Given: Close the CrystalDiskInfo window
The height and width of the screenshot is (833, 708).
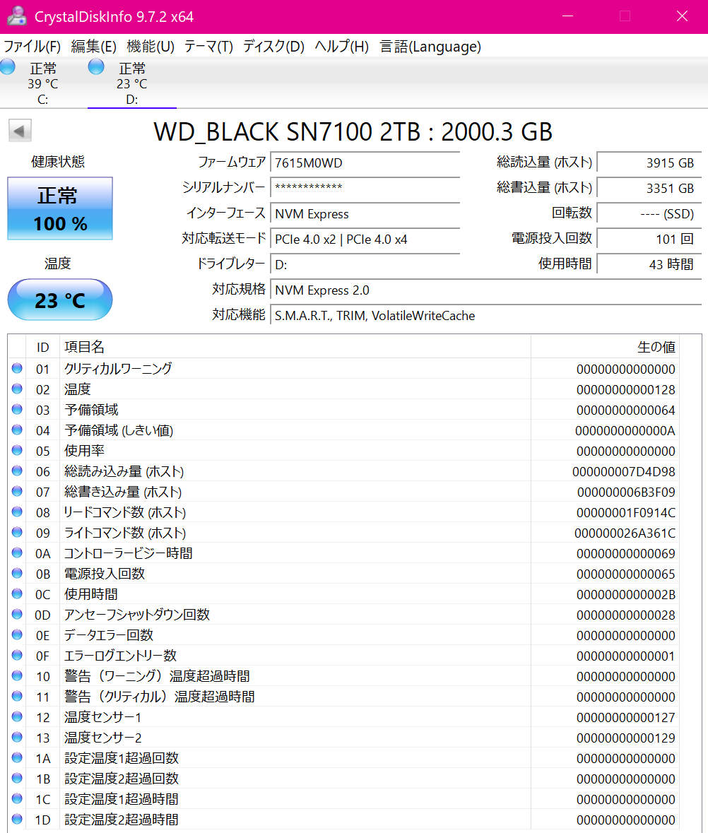Looking at the screenshot, I should [x=682, y=16].
